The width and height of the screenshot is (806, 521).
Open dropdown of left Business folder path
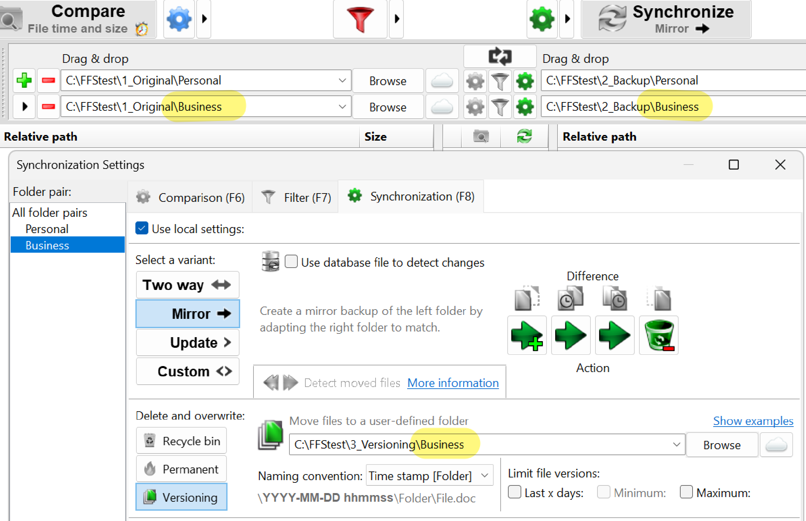(342, 107)
